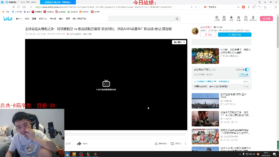Open the 历史 watch history icon
Image resolution: width=279 pixels, height=157 pixels.
point(246,18)
